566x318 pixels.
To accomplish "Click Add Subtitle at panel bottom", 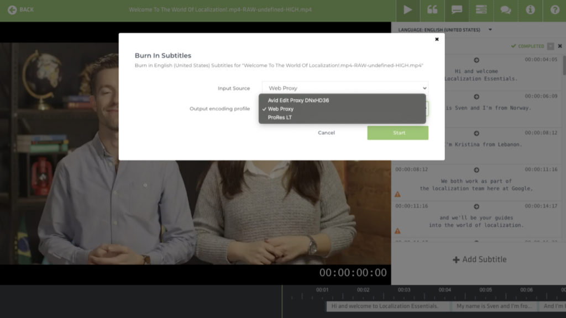I will click(x=479, y=259).
